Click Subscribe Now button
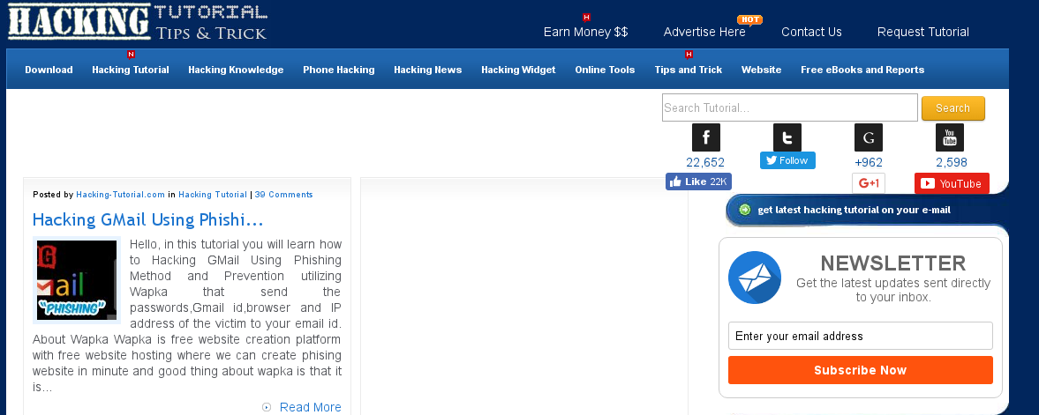 point(860,370)
